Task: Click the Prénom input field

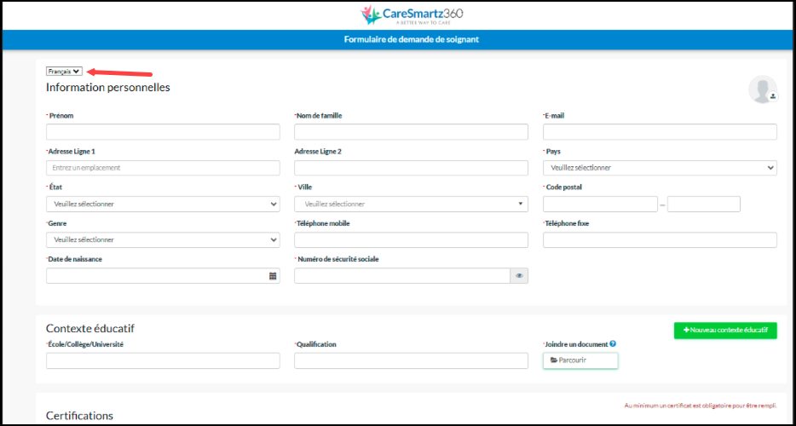Action: pos(163,132)
